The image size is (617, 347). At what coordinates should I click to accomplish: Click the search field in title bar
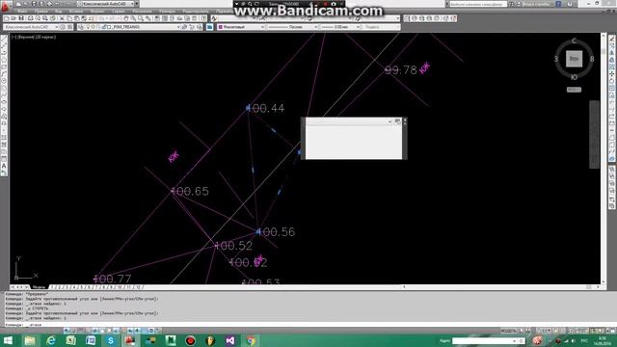[x=478, y=4]
